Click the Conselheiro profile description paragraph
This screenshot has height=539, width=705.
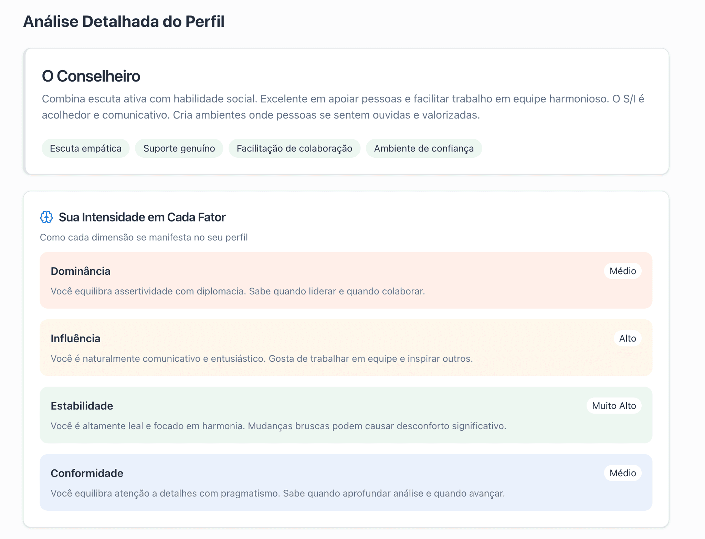(x=343, y=107)
